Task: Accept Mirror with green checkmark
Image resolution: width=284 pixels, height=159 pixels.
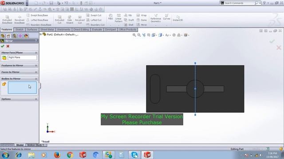Action: 3,46
